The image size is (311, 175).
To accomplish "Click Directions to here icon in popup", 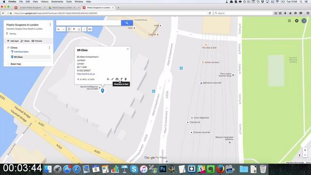I will tap(121, 79).
